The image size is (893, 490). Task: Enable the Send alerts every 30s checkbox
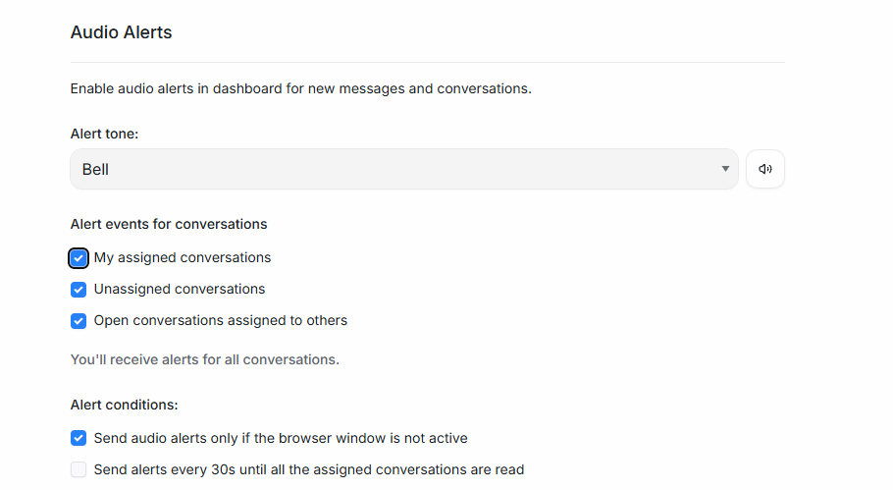(79, 469)
